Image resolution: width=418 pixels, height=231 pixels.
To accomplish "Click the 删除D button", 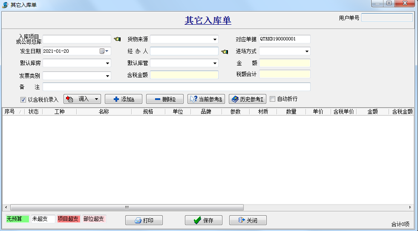I will coord(165,99).
